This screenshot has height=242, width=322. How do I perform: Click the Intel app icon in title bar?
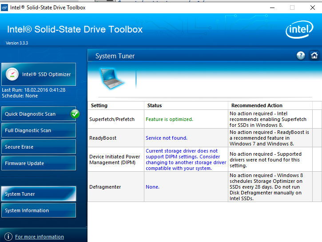point(4,8)
